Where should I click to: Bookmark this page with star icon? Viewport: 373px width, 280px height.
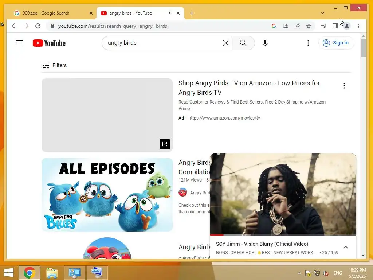(309, 26)
